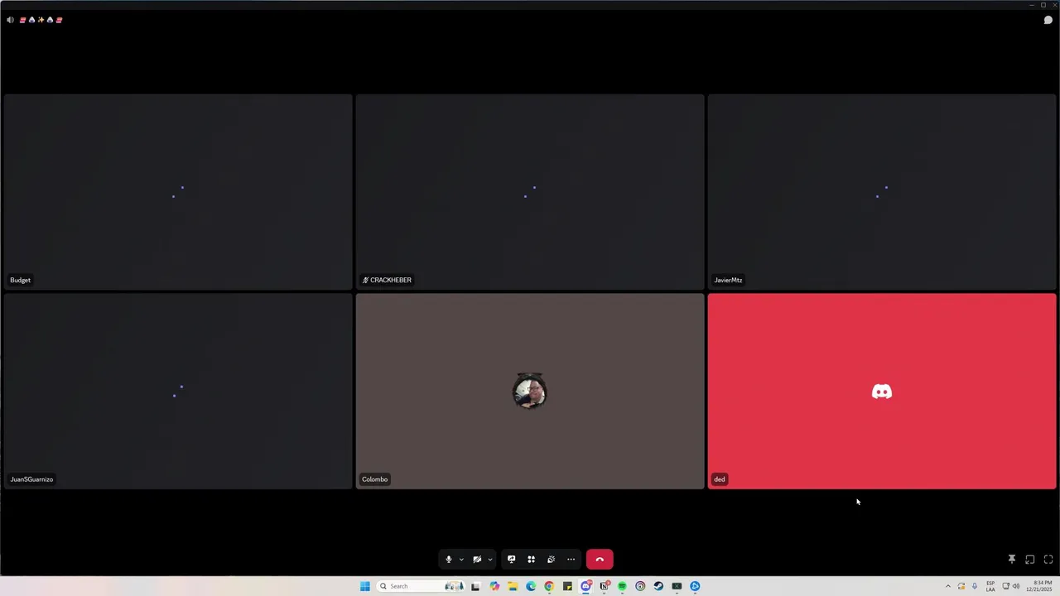
Task: Open the Xbox Game Bar taskbar icon
Action: pyautogui.click(x=677, y=586)
